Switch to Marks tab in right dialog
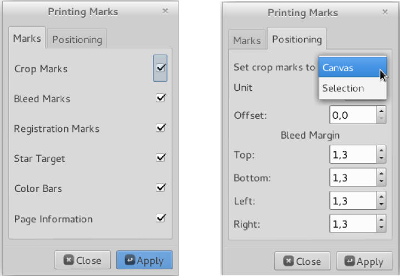The image size is (400, 276). 246,40
